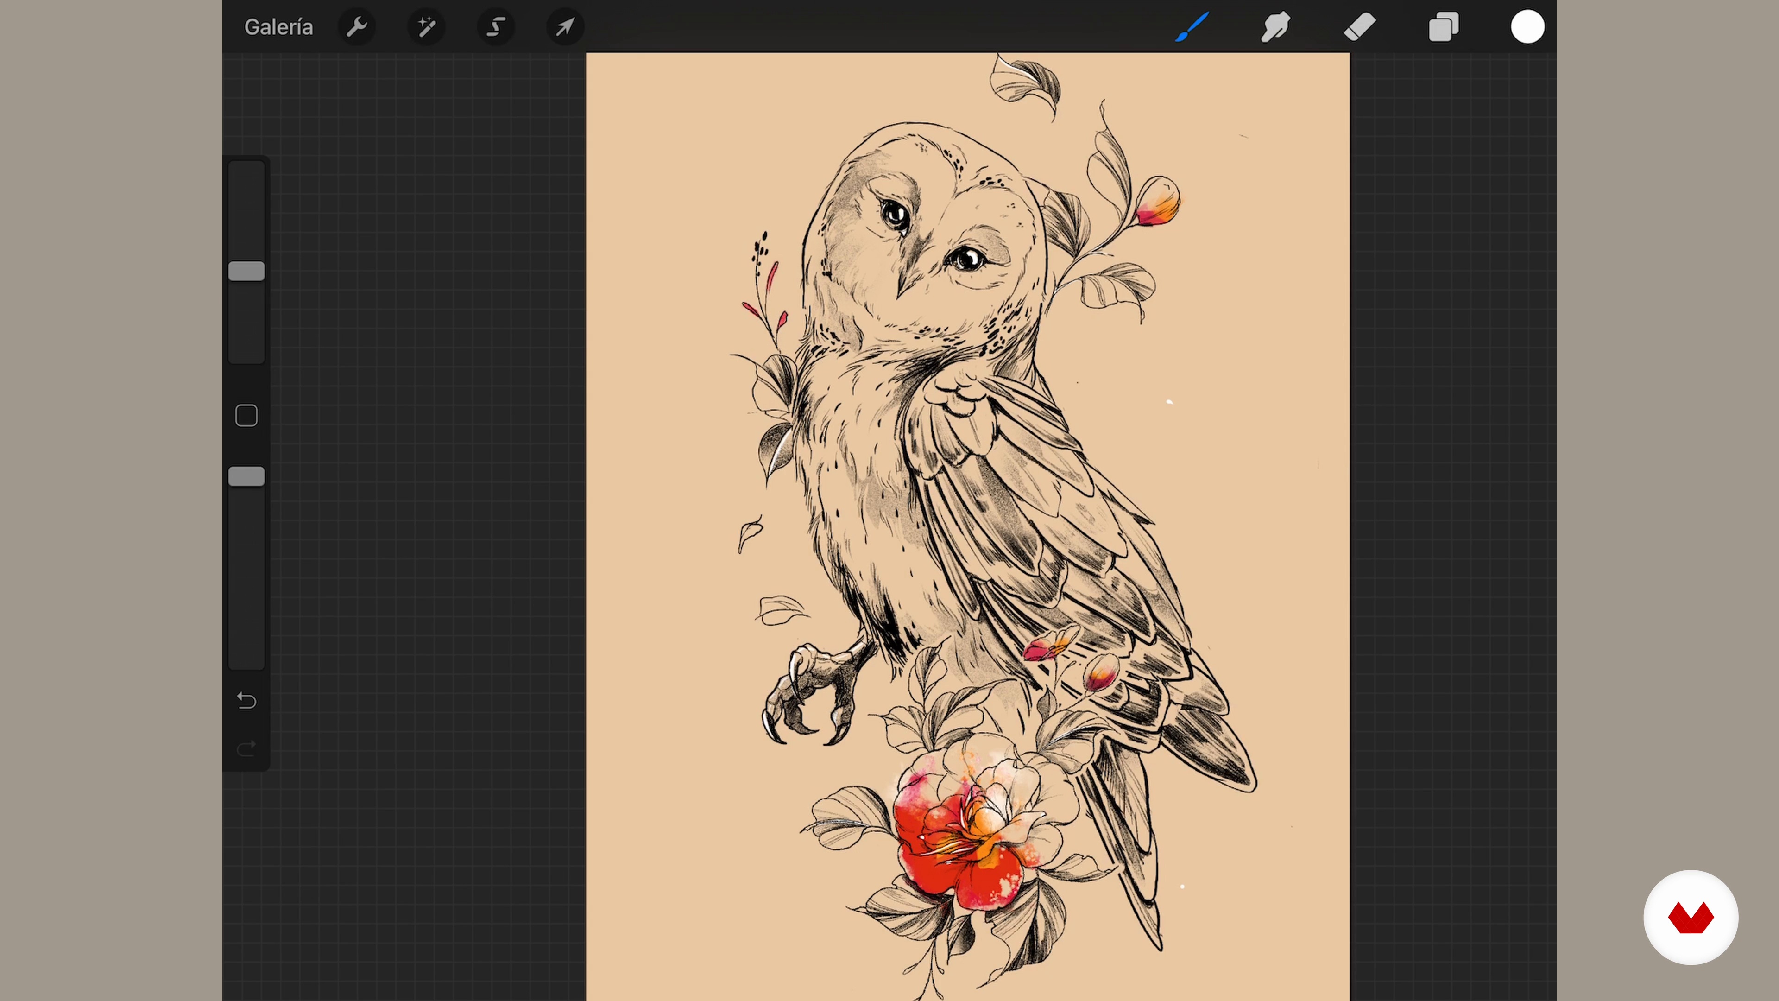Activate the Selection S-shaped tool
The height and width of the screenshot is (1001, 1779).
496,27
